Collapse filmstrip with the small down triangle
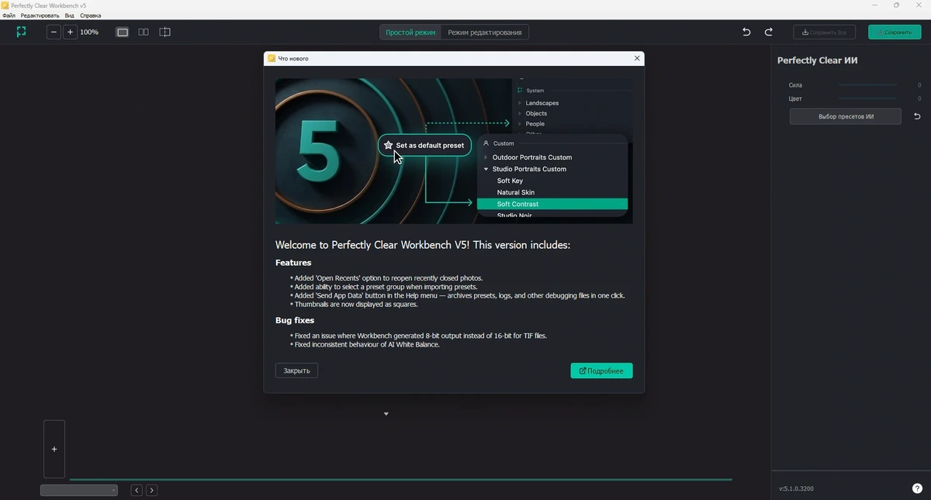Screen dimensions: 931x500 pyautogui.click(x=386, y=414)
